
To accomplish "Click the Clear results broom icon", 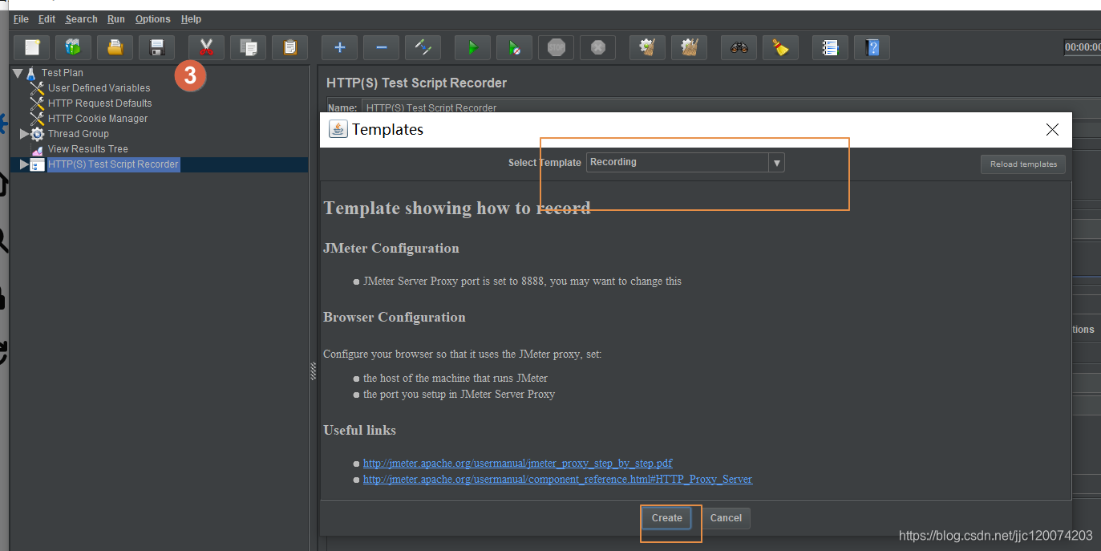I will click(x=648, y=48).
